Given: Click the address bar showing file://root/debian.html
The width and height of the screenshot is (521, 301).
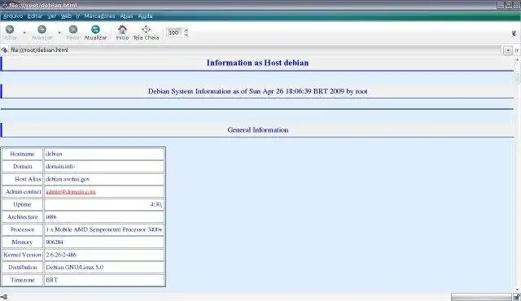Looking at the screenshot, I should (255, 50).
